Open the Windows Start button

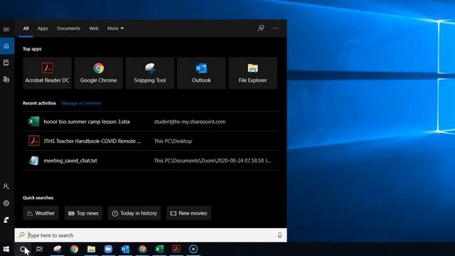[6, 249]
